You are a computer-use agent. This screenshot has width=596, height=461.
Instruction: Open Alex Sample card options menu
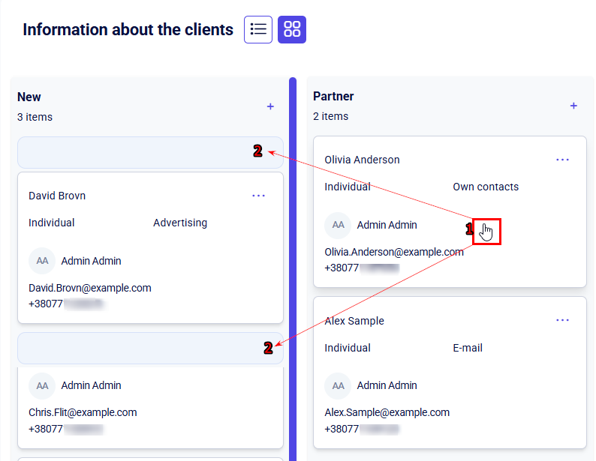[x=562, y=321]
